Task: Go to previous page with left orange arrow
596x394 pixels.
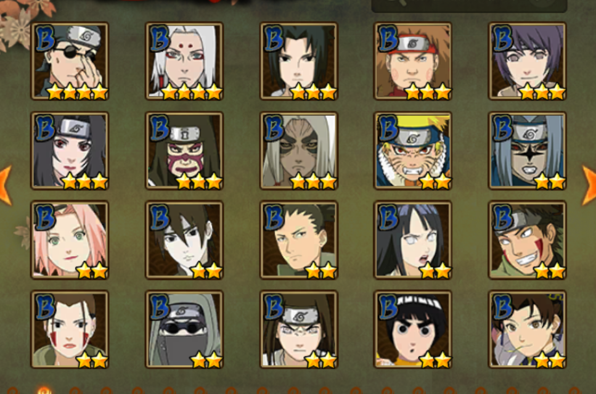Action: (x=6, y=185)
